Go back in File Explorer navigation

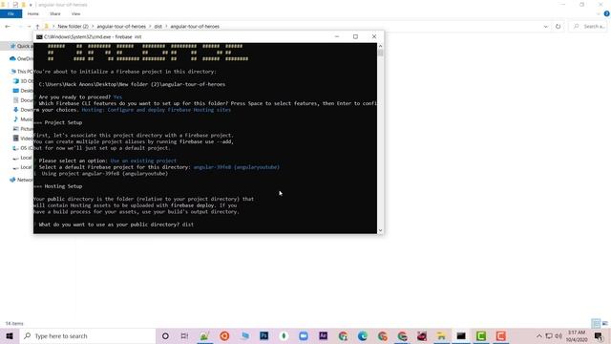click(8, 26)
